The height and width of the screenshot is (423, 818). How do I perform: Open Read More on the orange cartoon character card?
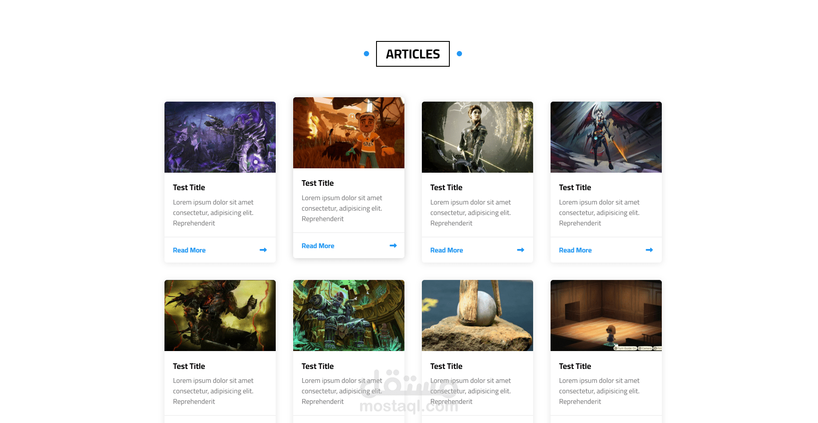(x=318, y=246)
